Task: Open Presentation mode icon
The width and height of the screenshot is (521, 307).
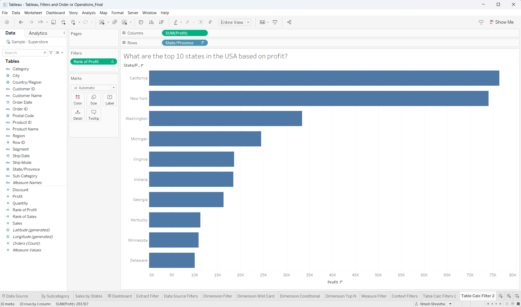Action: 275,22
